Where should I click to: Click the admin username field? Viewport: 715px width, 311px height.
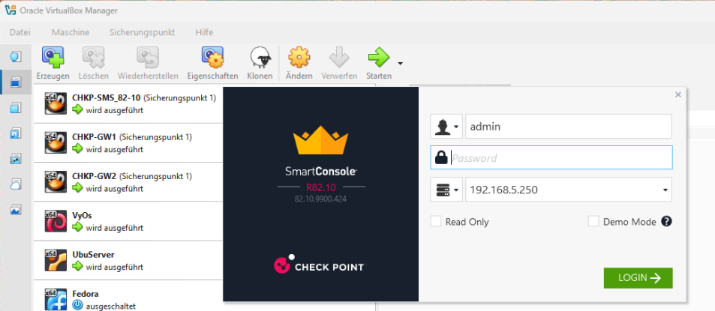pyautogui.click(x=568, y=126)
